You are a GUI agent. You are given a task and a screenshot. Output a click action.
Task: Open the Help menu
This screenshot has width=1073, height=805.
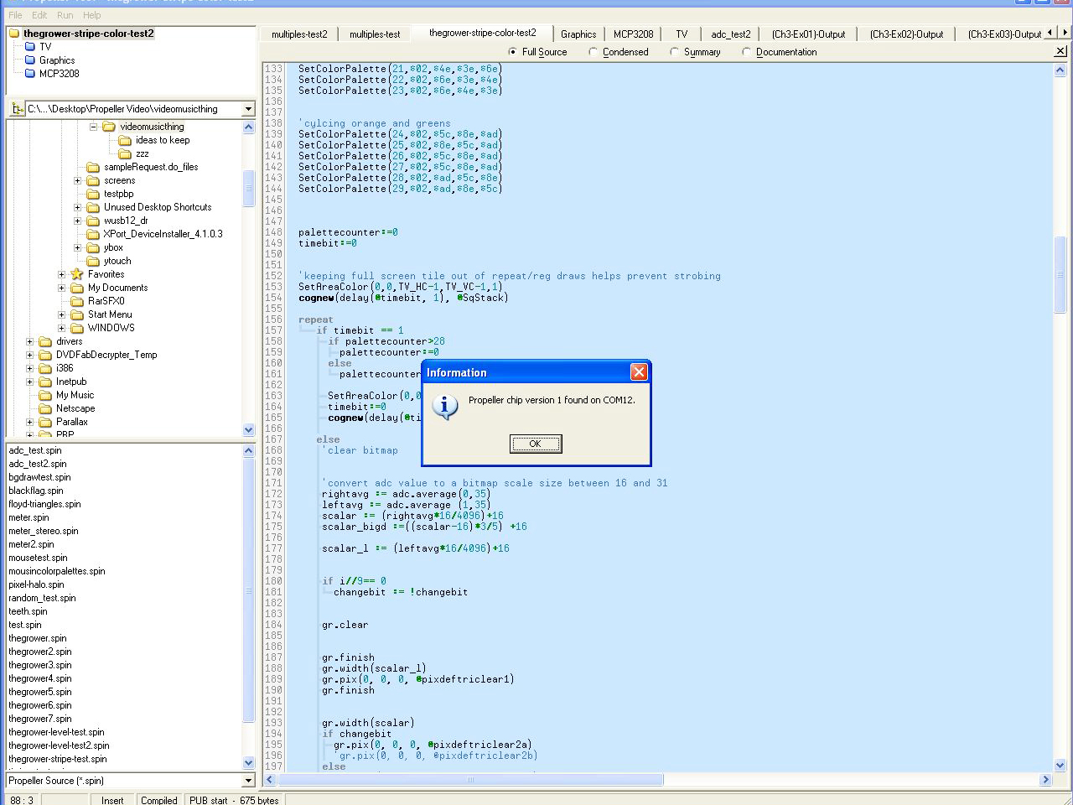92,15
